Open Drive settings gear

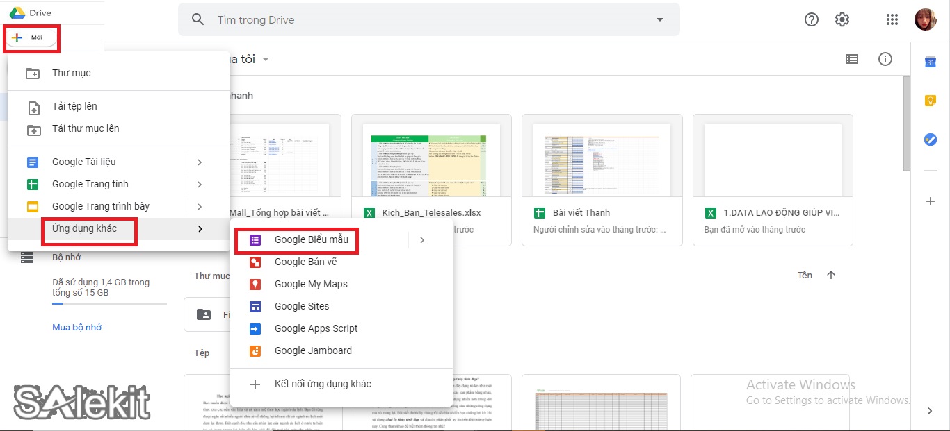842,19
